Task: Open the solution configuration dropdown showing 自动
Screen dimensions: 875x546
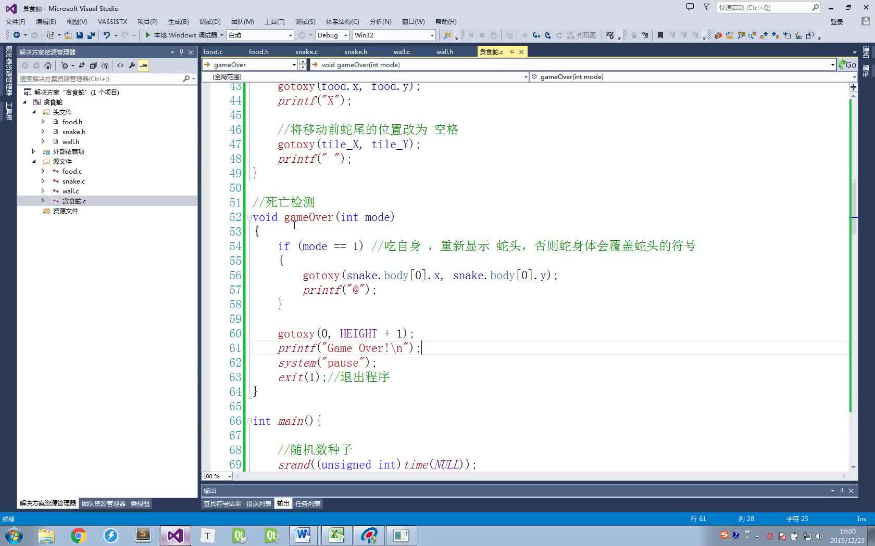Action: [x=260, y=35]
